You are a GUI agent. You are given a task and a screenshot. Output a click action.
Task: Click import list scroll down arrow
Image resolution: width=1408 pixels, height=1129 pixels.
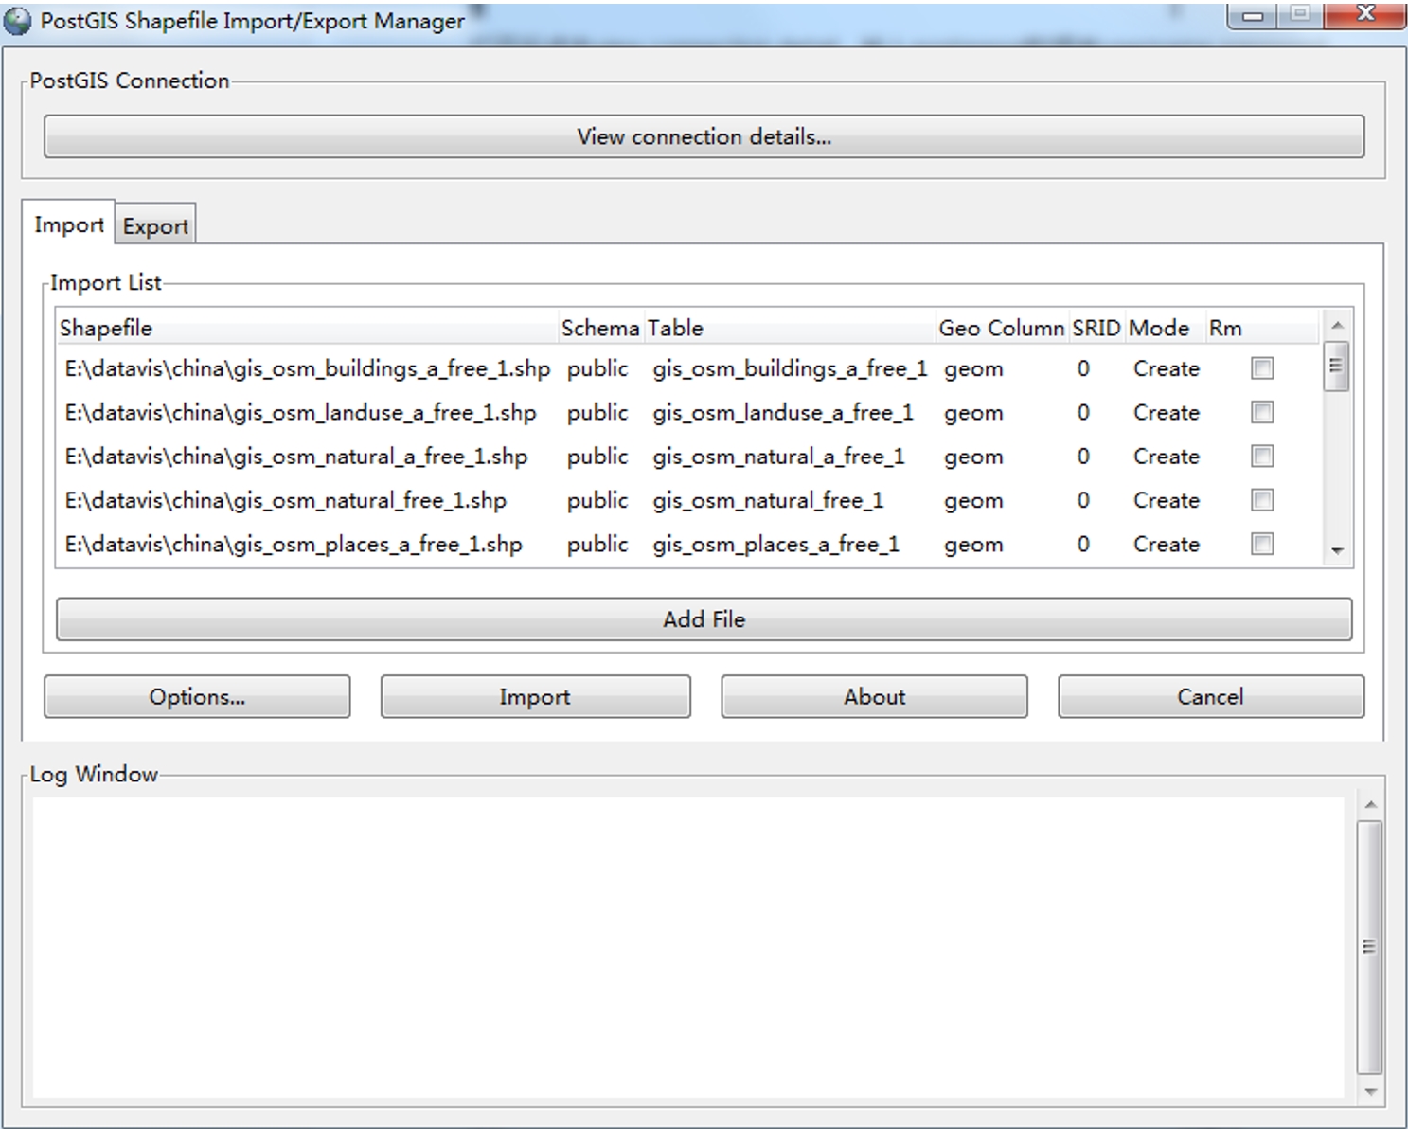(1337, 550)
